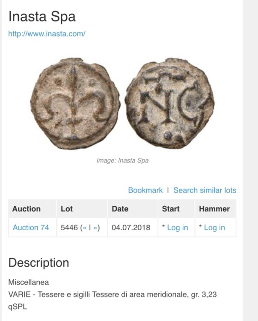Click the Lot column header

[67, 209]
